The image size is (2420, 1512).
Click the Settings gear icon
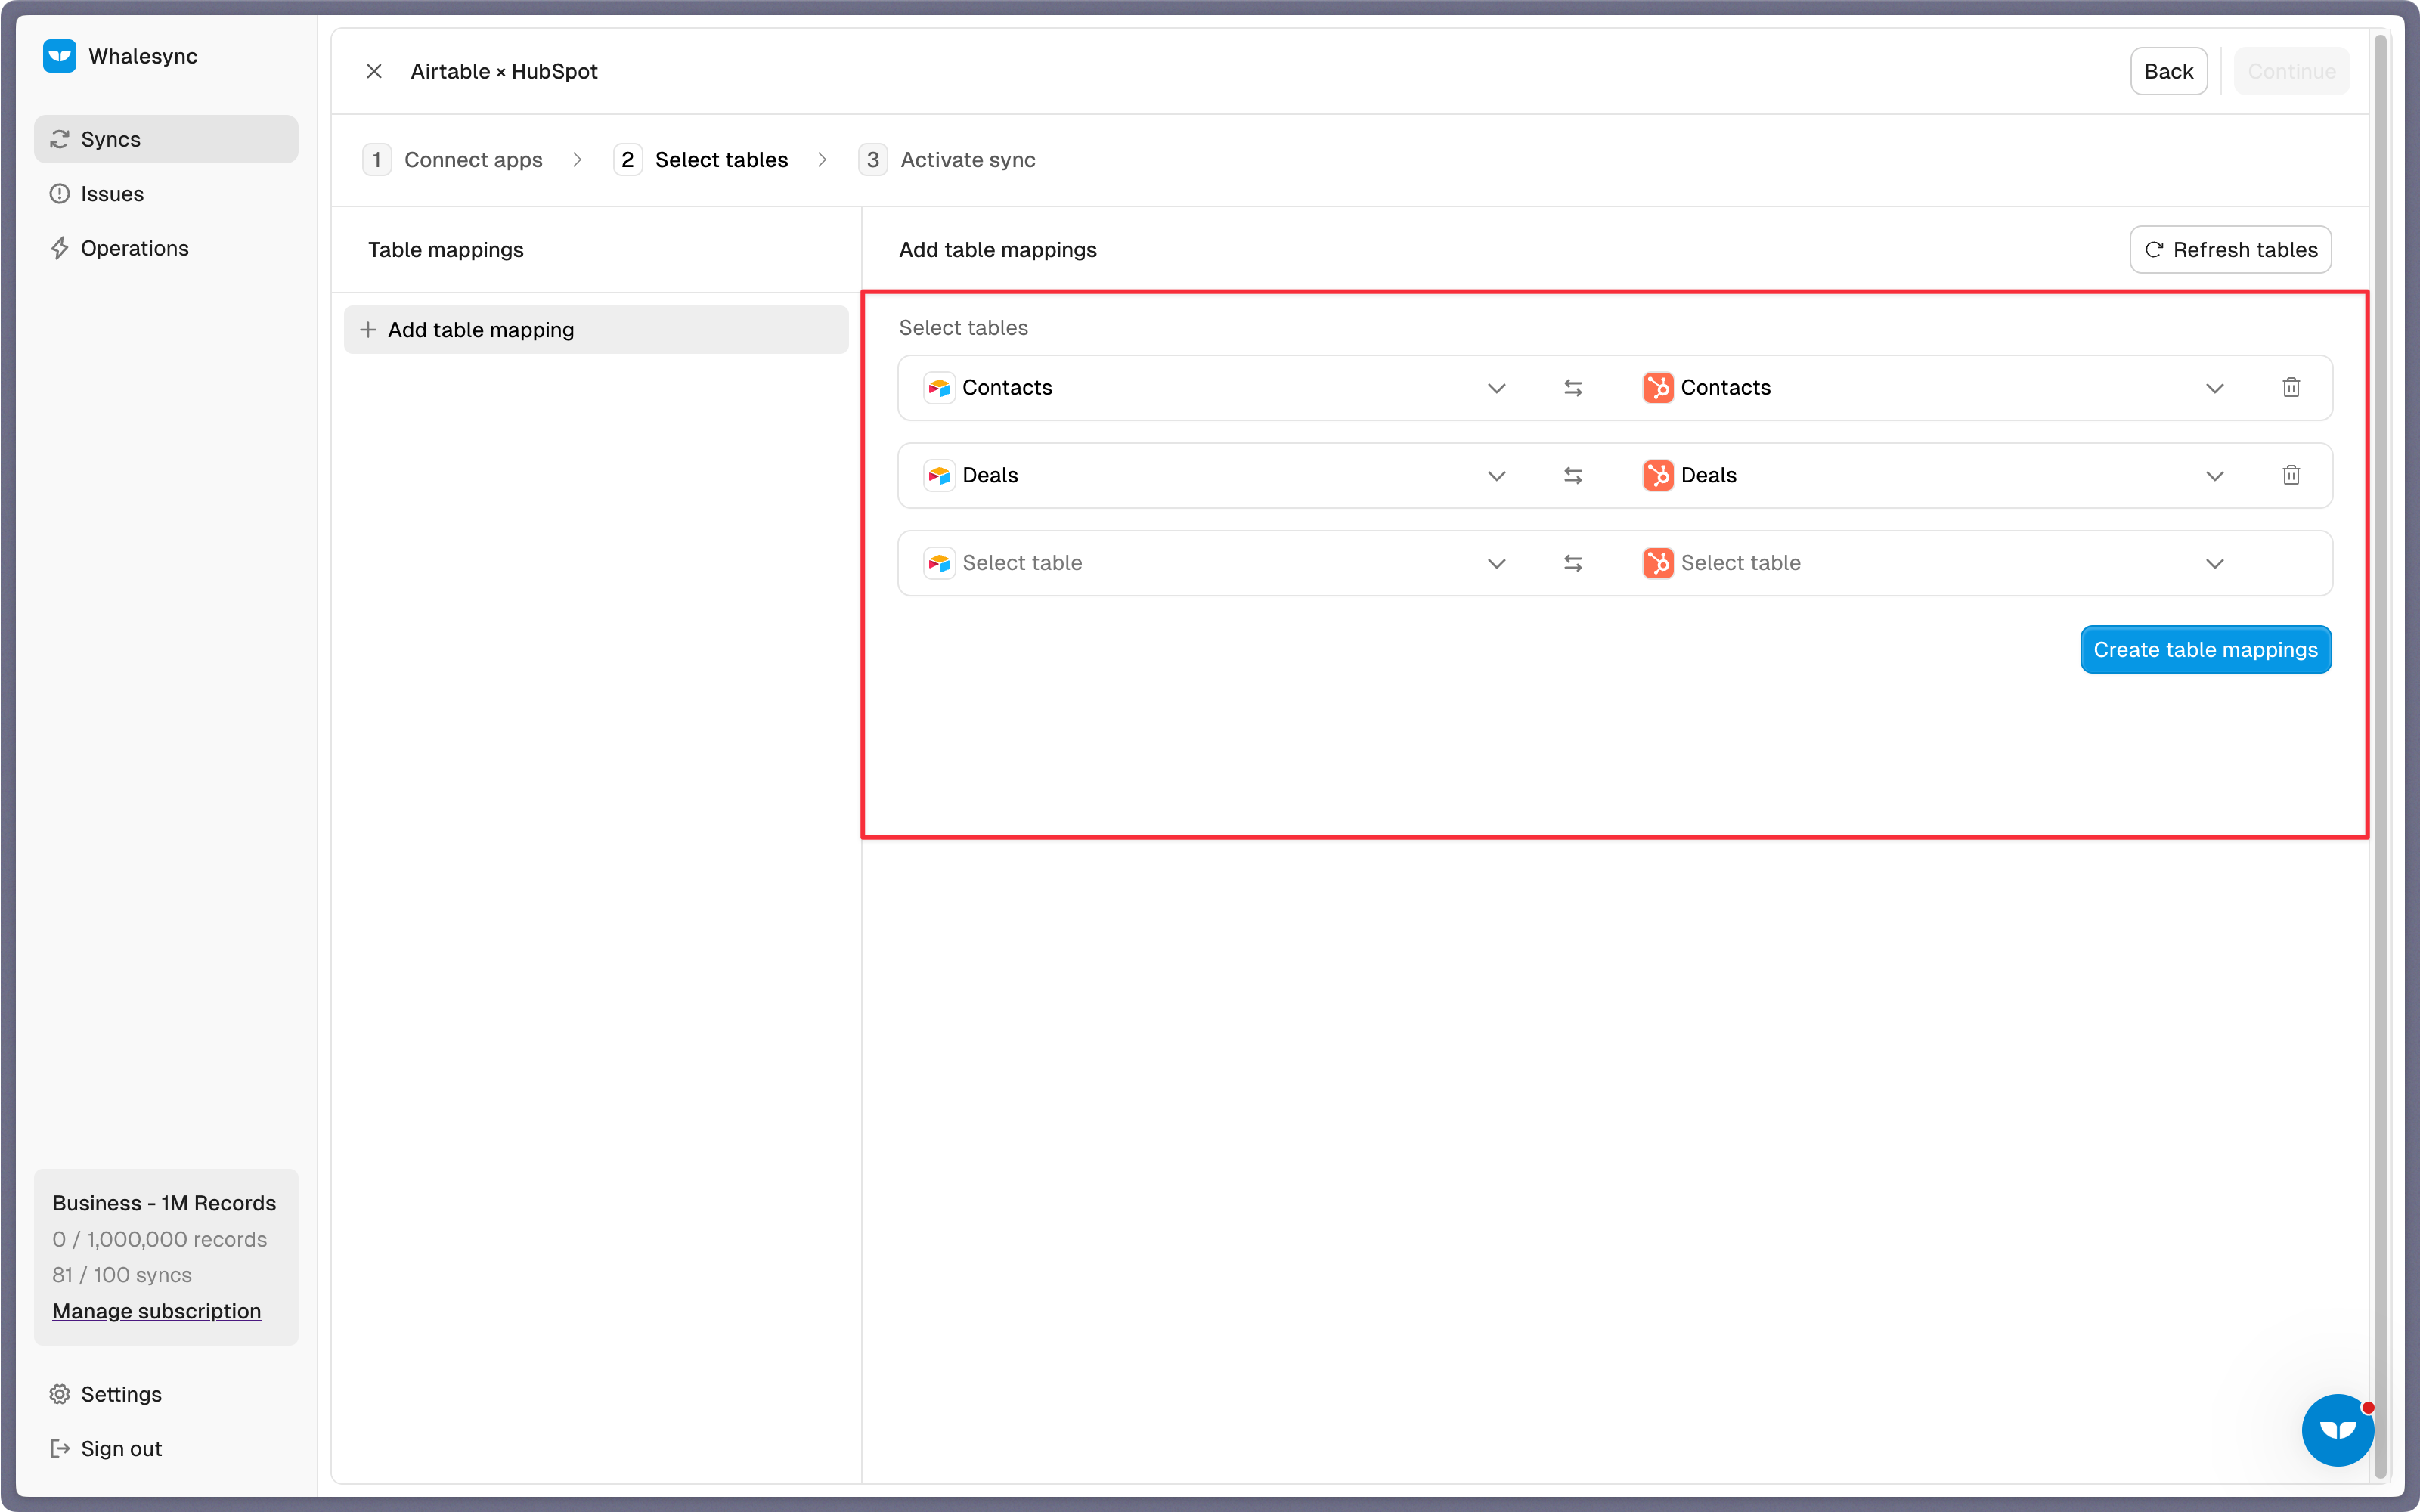coord(60,1394)
